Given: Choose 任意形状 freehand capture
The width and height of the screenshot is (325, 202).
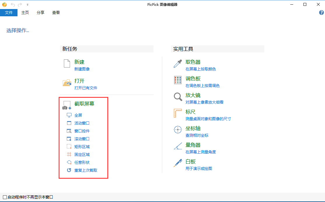Looking at the screenshot, I should point(81,162).
